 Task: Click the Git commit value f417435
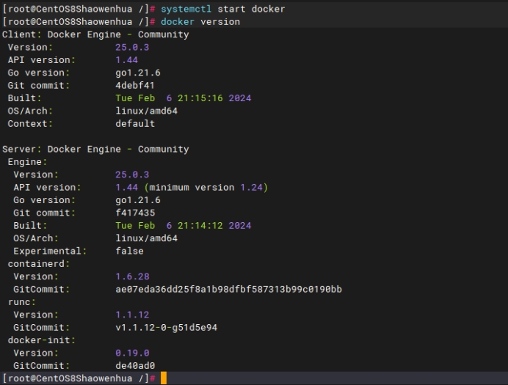135,213
